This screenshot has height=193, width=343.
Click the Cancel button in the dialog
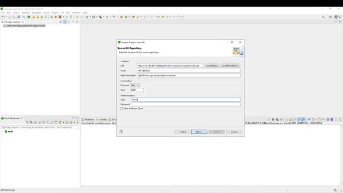[x=234, y=132]
